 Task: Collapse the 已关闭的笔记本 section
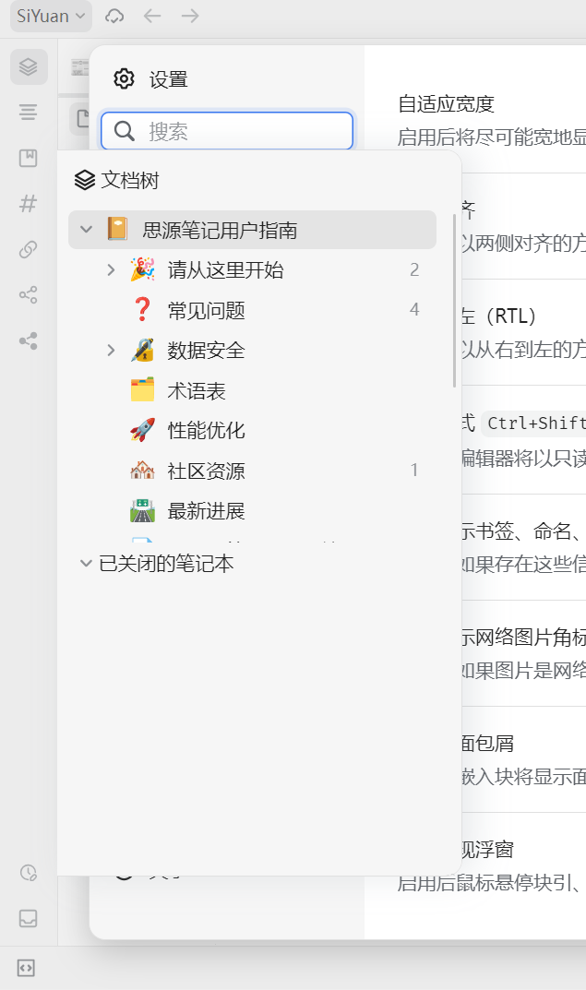coord(86,563)
